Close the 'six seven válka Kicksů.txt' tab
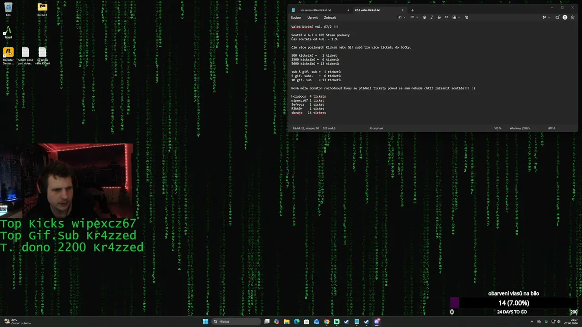The image size is (582, 327). click(348, 10)
